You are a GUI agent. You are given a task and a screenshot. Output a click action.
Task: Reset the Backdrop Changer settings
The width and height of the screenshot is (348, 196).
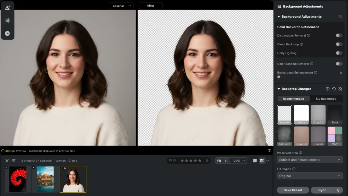[x=334, y=89]
